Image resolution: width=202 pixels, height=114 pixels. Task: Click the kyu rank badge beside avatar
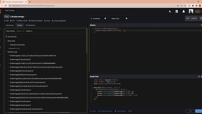197,11
